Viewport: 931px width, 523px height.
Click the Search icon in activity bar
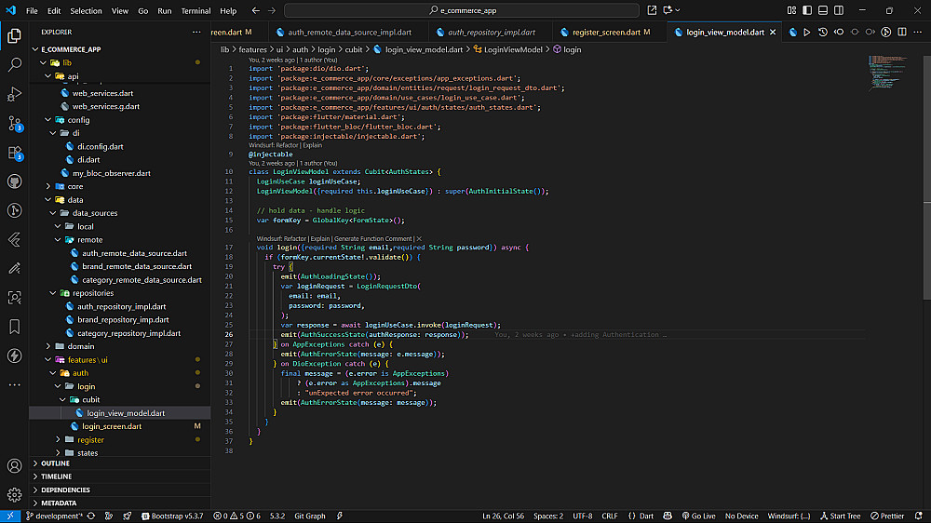[15, 65]
